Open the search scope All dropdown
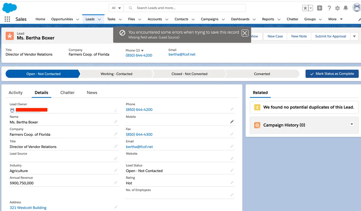Screen dimensions: 361x211 [116, 8]
